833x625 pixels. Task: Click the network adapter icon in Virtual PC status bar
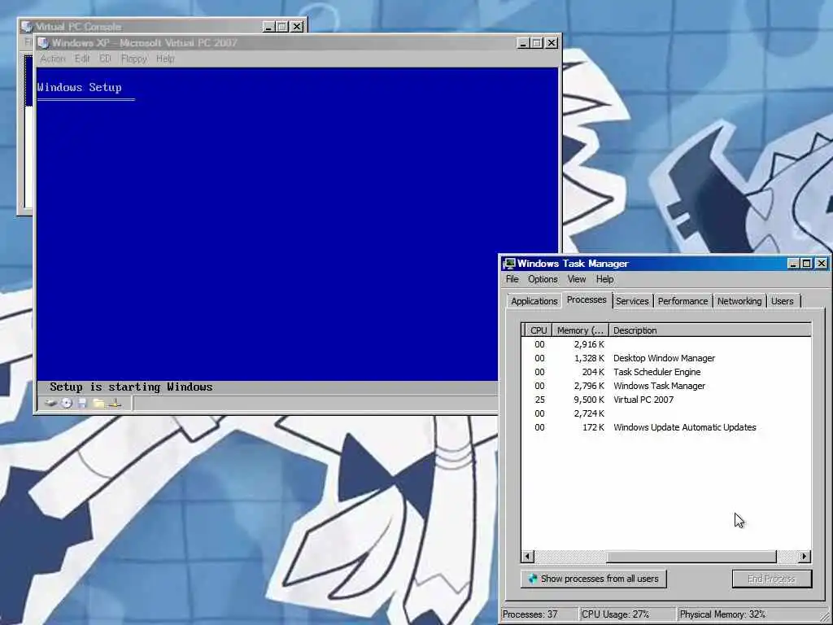pyautogui.click(x=116, y=404)
